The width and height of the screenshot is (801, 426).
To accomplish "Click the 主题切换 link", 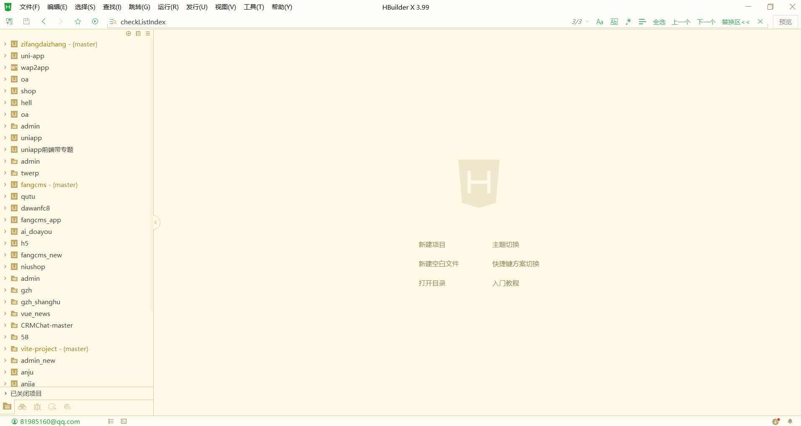I will (506, 244).
